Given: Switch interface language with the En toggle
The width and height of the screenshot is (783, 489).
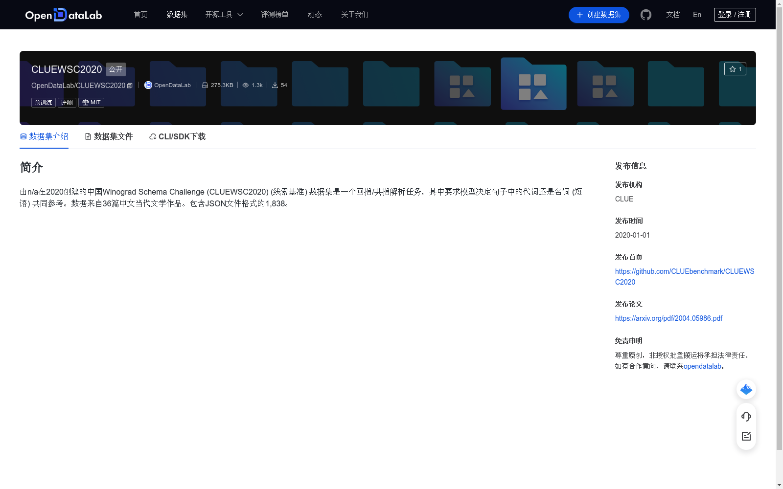Looking at the screenshot, I should tap(696, 15).
